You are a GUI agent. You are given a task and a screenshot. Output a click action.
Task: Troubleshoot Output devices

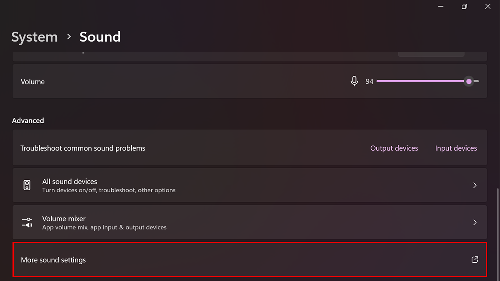tap(394, 148)
